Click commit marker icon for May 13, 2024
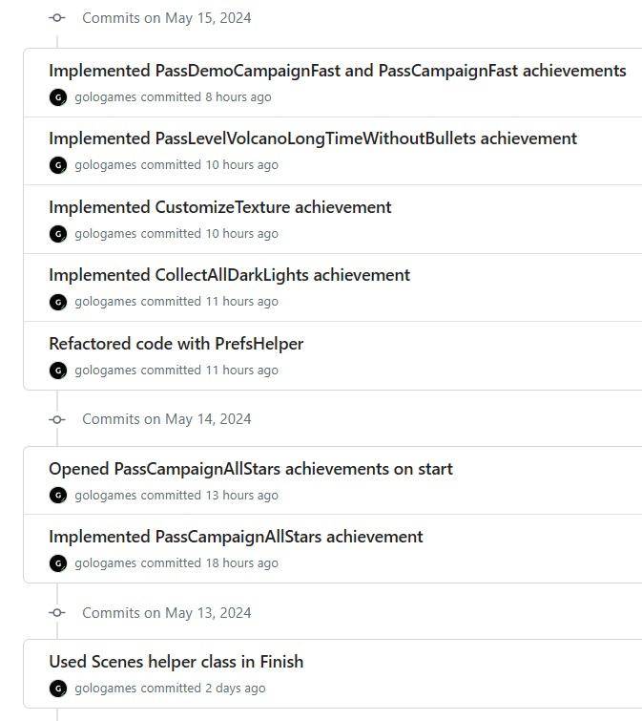The height and width of the screenshot is (721, 642). pyautogui.click(x=57, y=612)
